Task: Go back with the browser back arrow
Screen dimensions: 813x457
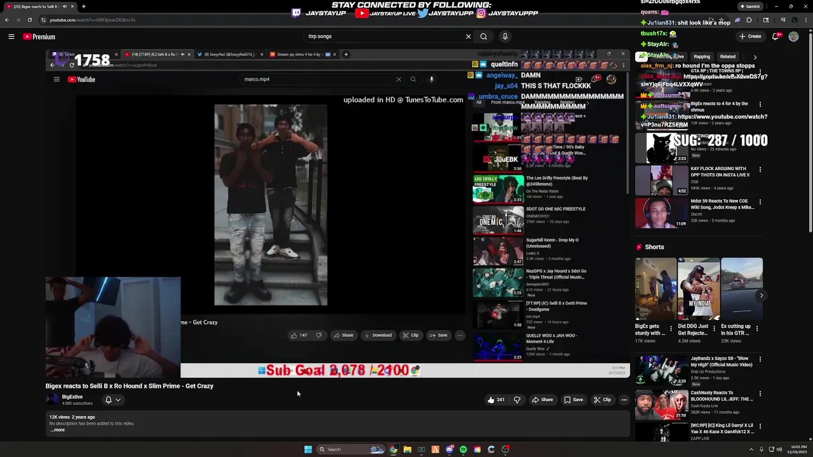Action: point(7,20)
